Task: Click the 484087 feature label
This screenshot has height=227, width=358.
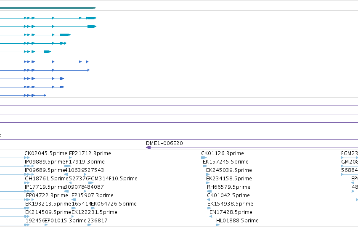Action: point(94,187)
